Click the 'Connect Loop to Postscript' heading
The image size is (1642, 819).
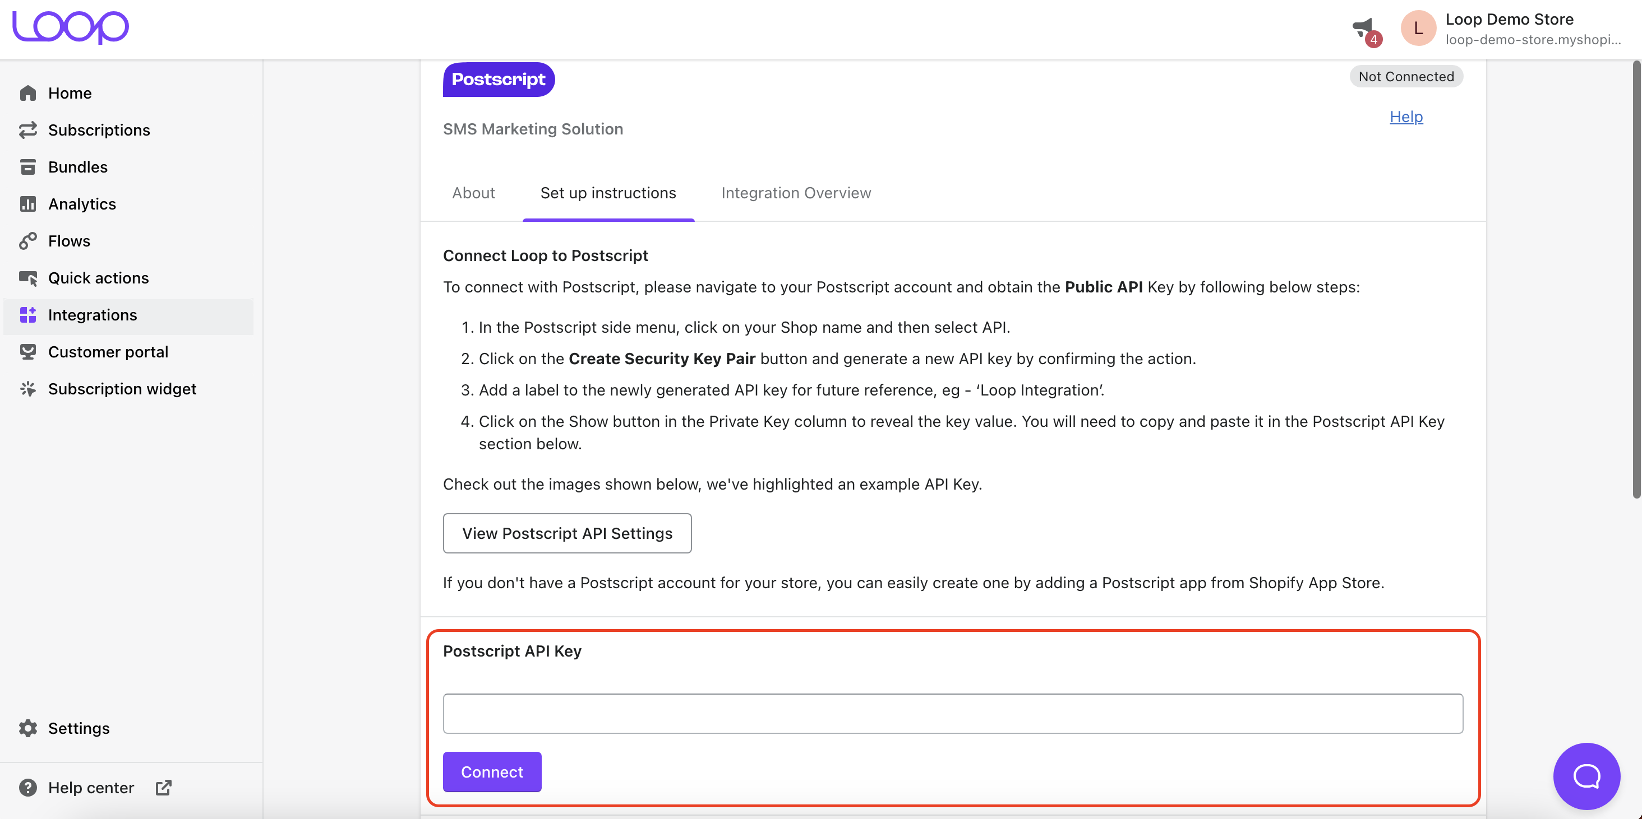[x=545, y=255]
